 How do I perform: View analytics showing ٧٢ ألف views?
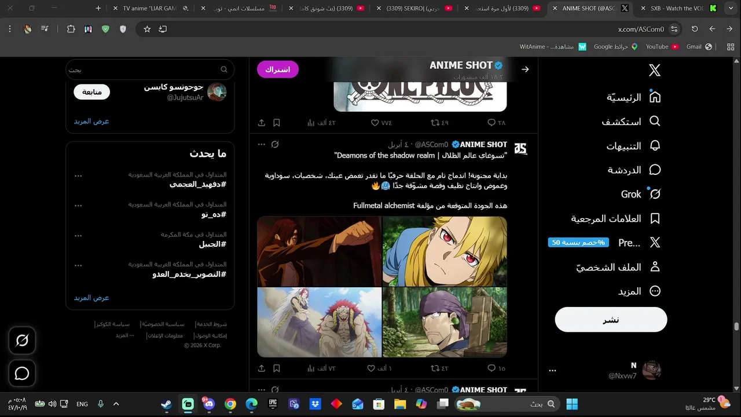[322, 368]
